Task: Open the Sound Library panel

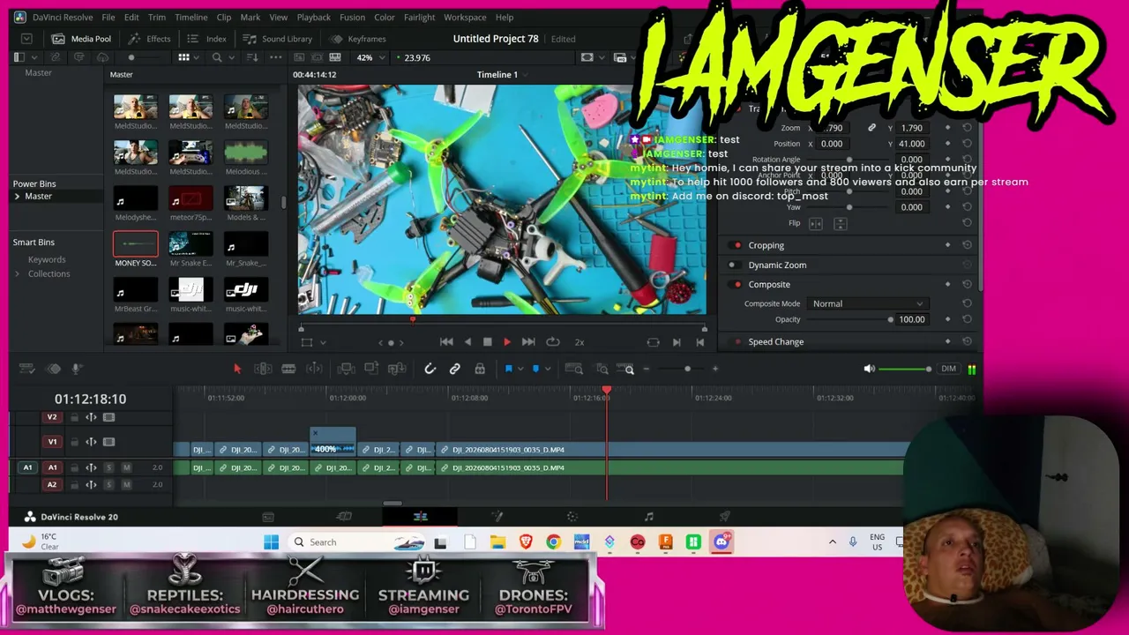Action: (278, 39)
